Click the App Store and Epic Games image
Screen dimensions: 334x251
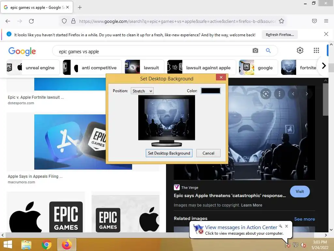click(x=70, y=142)
